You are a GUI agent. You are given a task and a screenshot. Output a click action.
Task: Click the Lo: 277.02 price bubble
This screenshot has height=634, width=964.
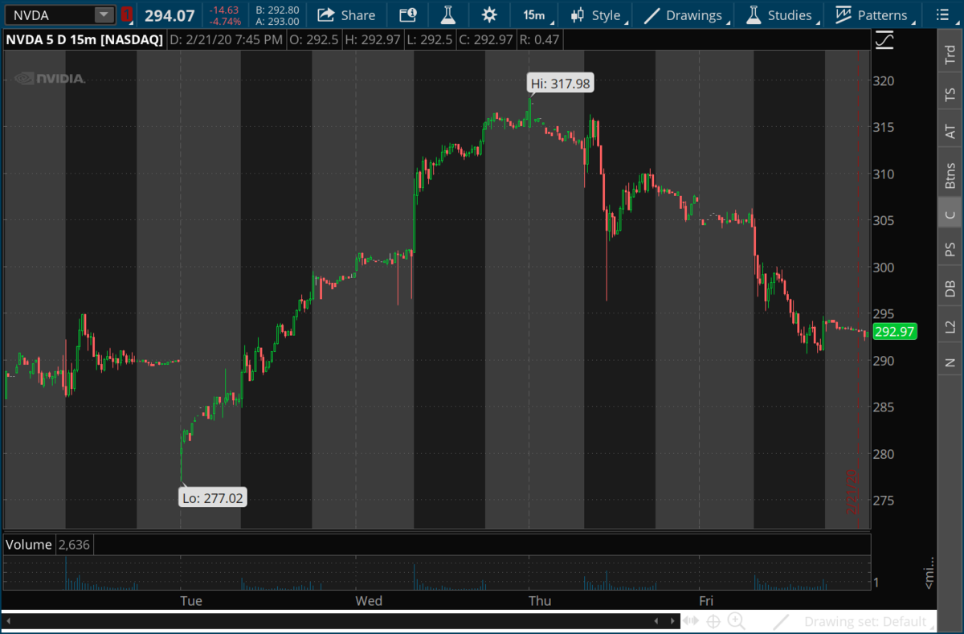[x=212, y=498]
